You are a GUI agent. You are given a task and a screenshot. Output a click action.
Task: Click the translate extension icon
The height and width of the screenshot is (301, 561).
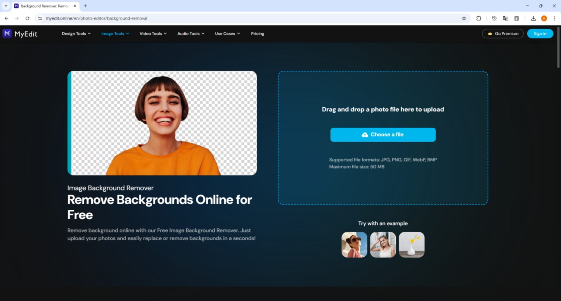point(505,18)
